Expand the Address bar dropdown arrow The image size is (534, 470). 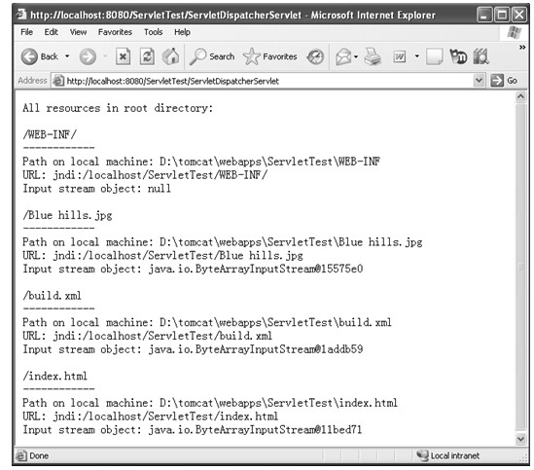tap(479, 81)
